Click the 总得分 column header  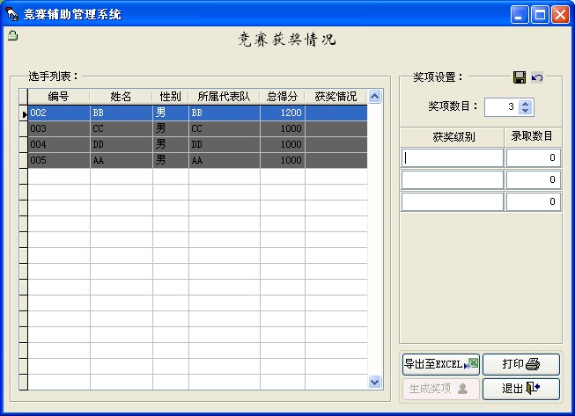coord(283,97)
